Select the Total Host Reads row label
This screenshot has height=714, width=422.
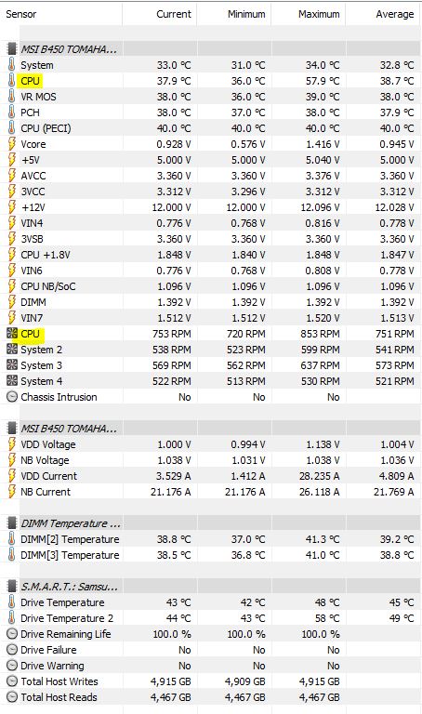coord(59,697)
